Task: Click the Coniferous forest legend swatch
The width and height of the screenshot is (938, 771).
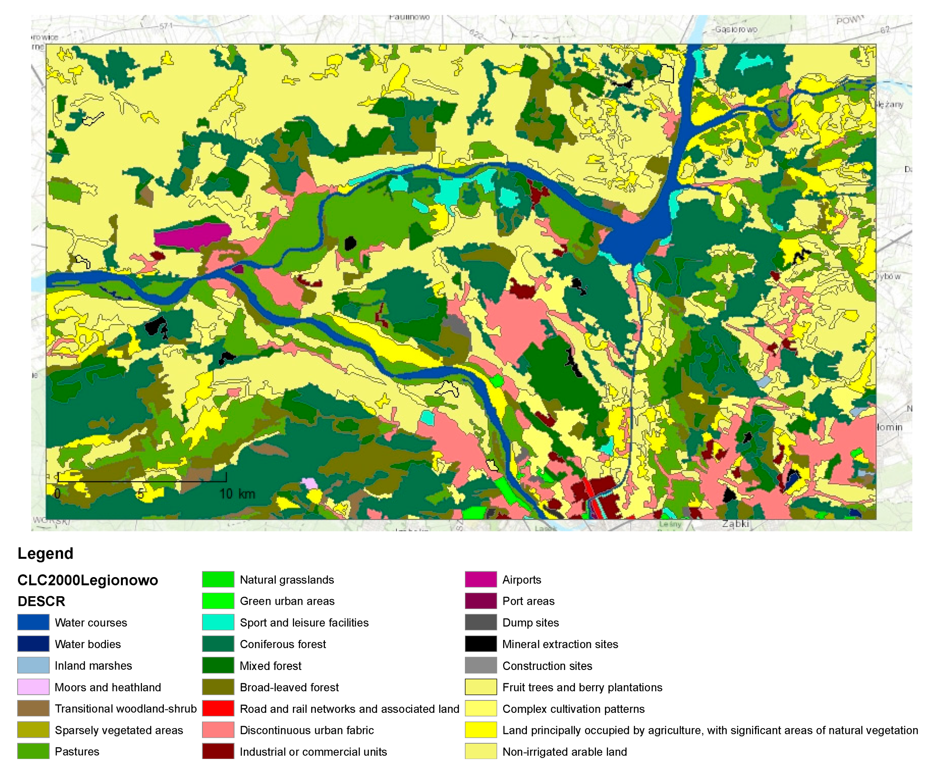Action: pos(218,643)
